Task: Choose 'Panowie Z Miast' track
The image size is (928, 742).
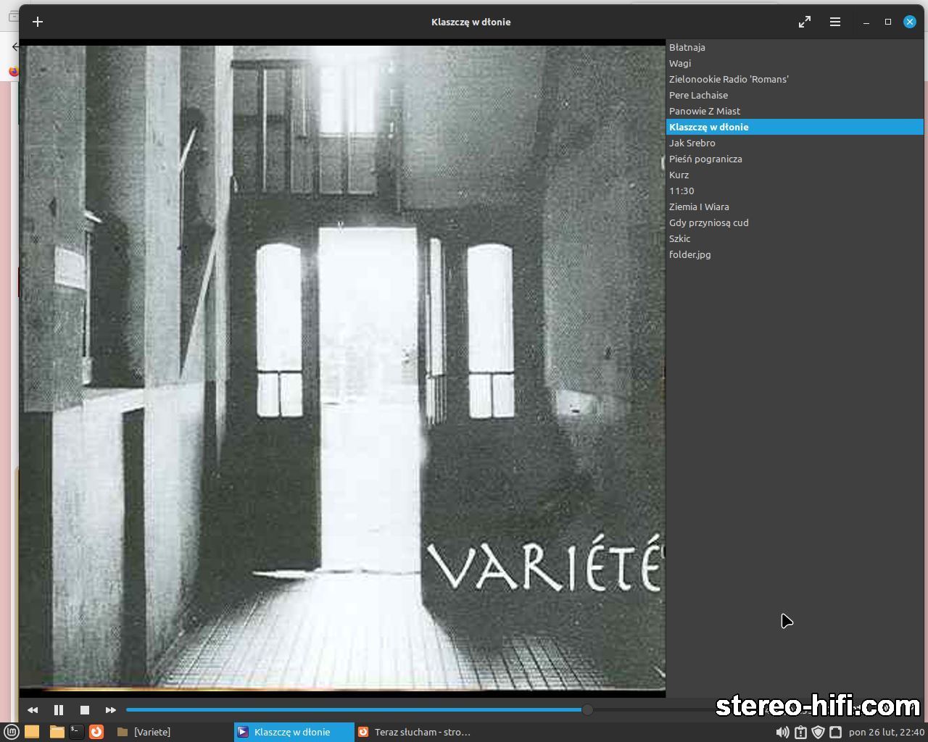Action: point(795,111)
